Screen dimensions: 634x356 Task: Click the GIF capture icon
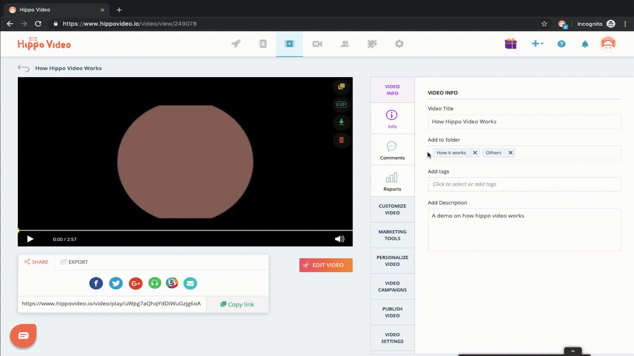pos(341,104)
